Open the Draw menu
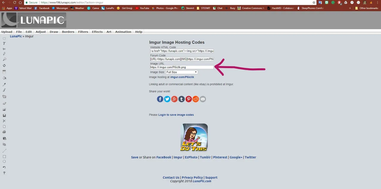Viewport: 381px width, 189px height. point(54,32)
